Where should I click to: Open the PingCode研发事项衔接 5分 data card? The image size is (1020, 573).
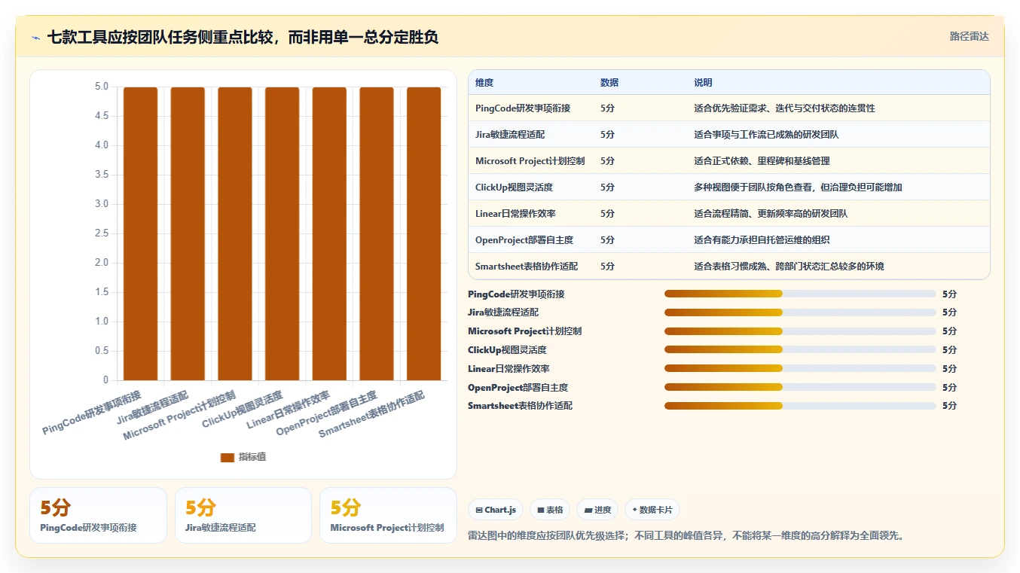[98, 515]
